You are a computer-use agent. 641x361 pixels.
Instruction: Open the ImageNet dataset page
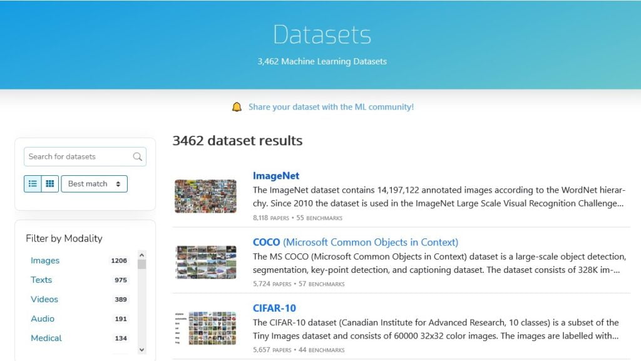(x=275, y=176)
